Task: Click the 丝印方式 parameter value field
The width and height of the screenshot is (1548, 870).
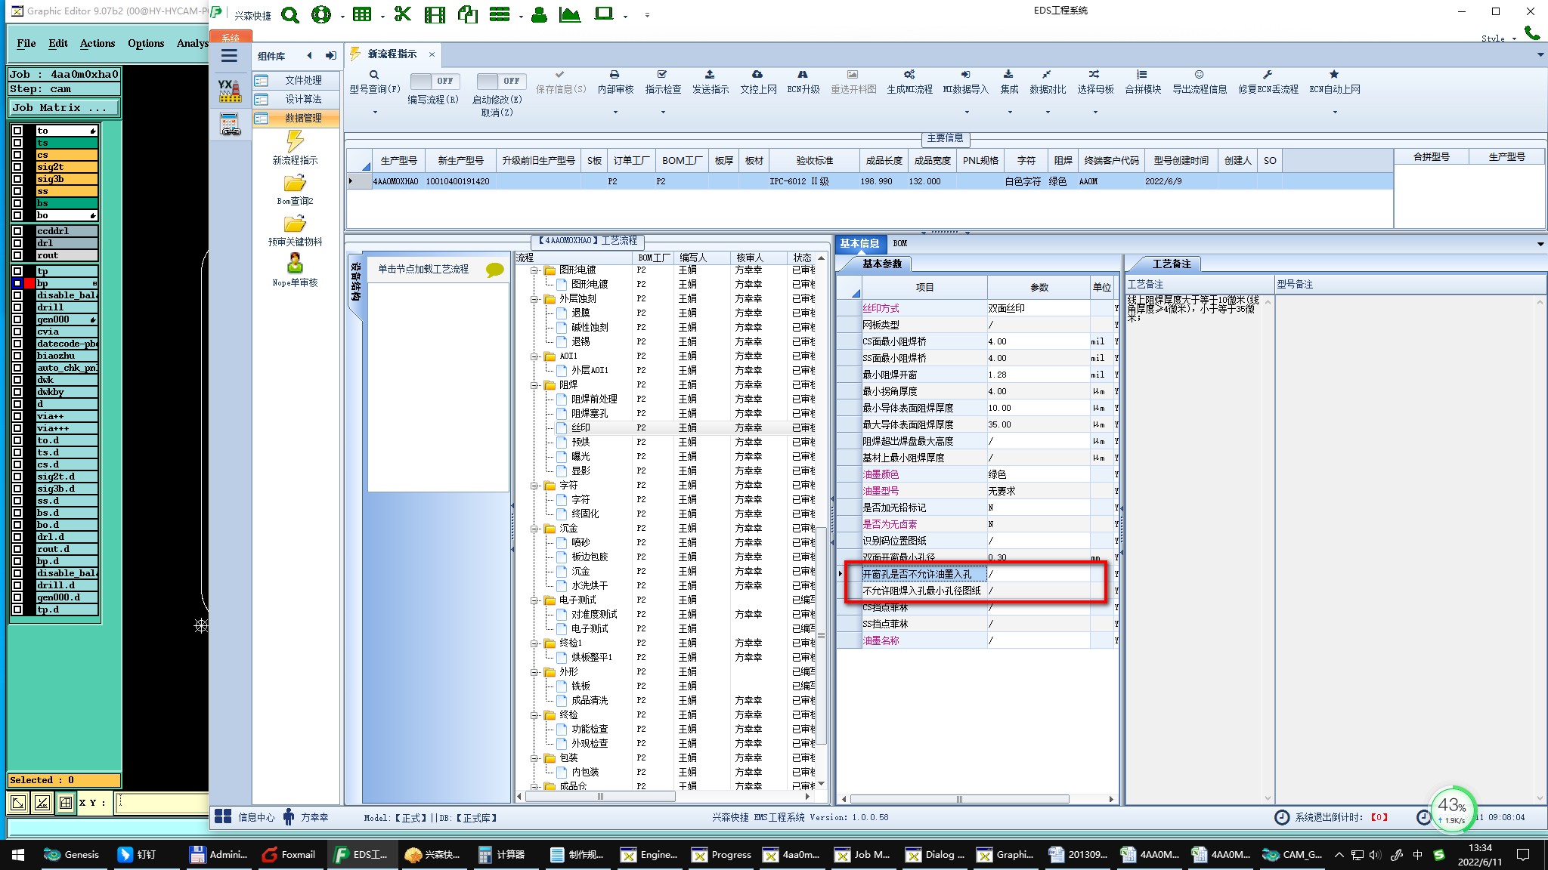Action: [x=1037, y=308]
